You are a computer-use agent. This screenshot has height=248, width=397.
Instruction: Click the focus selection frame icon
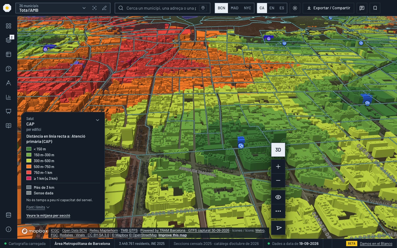tap(95, 8)
